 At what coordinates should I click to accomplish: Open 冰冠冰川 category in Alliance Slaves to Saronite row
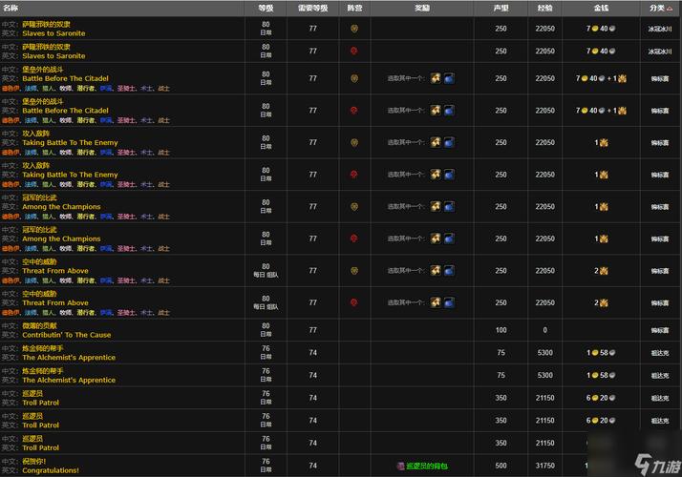[660, 29]
